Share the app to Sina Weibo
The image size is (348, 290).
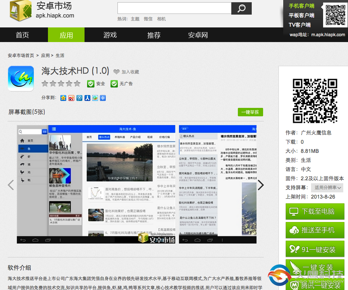click(71, 98)
